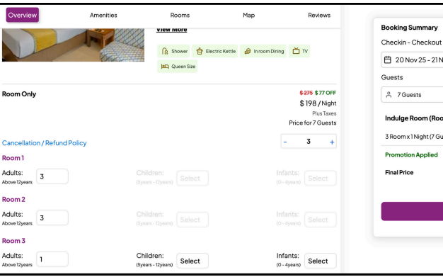The height and width of the screenshot is (277, 443).
Task: Open Room 3 Children select dropdown
Action: click(192, 261)
